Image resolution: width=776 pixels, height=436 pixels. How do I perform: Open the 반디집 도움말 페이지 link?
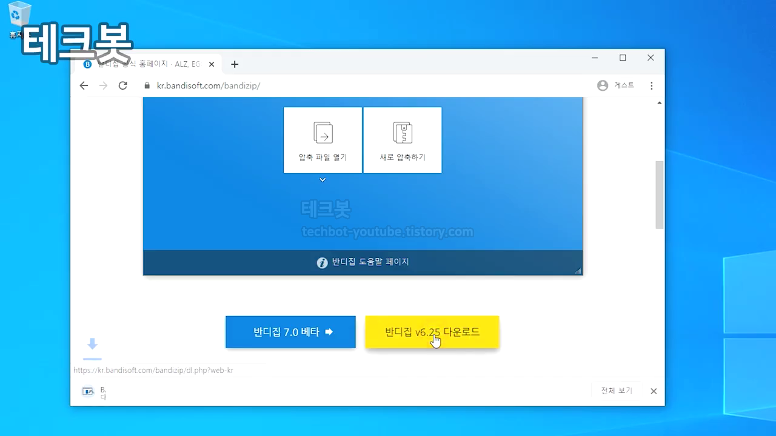(370, 262)
